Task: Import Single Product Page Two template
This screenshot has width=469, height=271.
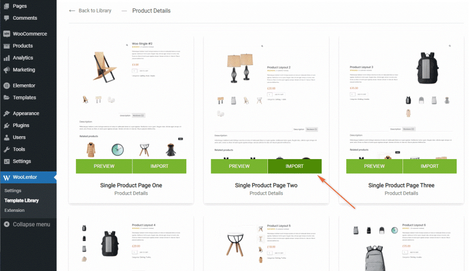Action: click(x=294, y=166)
